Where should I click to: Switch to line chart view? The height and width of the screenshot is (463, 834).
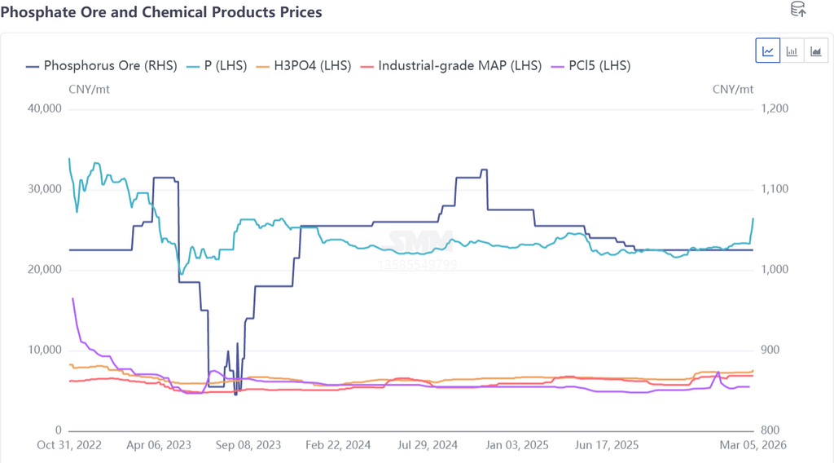tap(768, 51)
